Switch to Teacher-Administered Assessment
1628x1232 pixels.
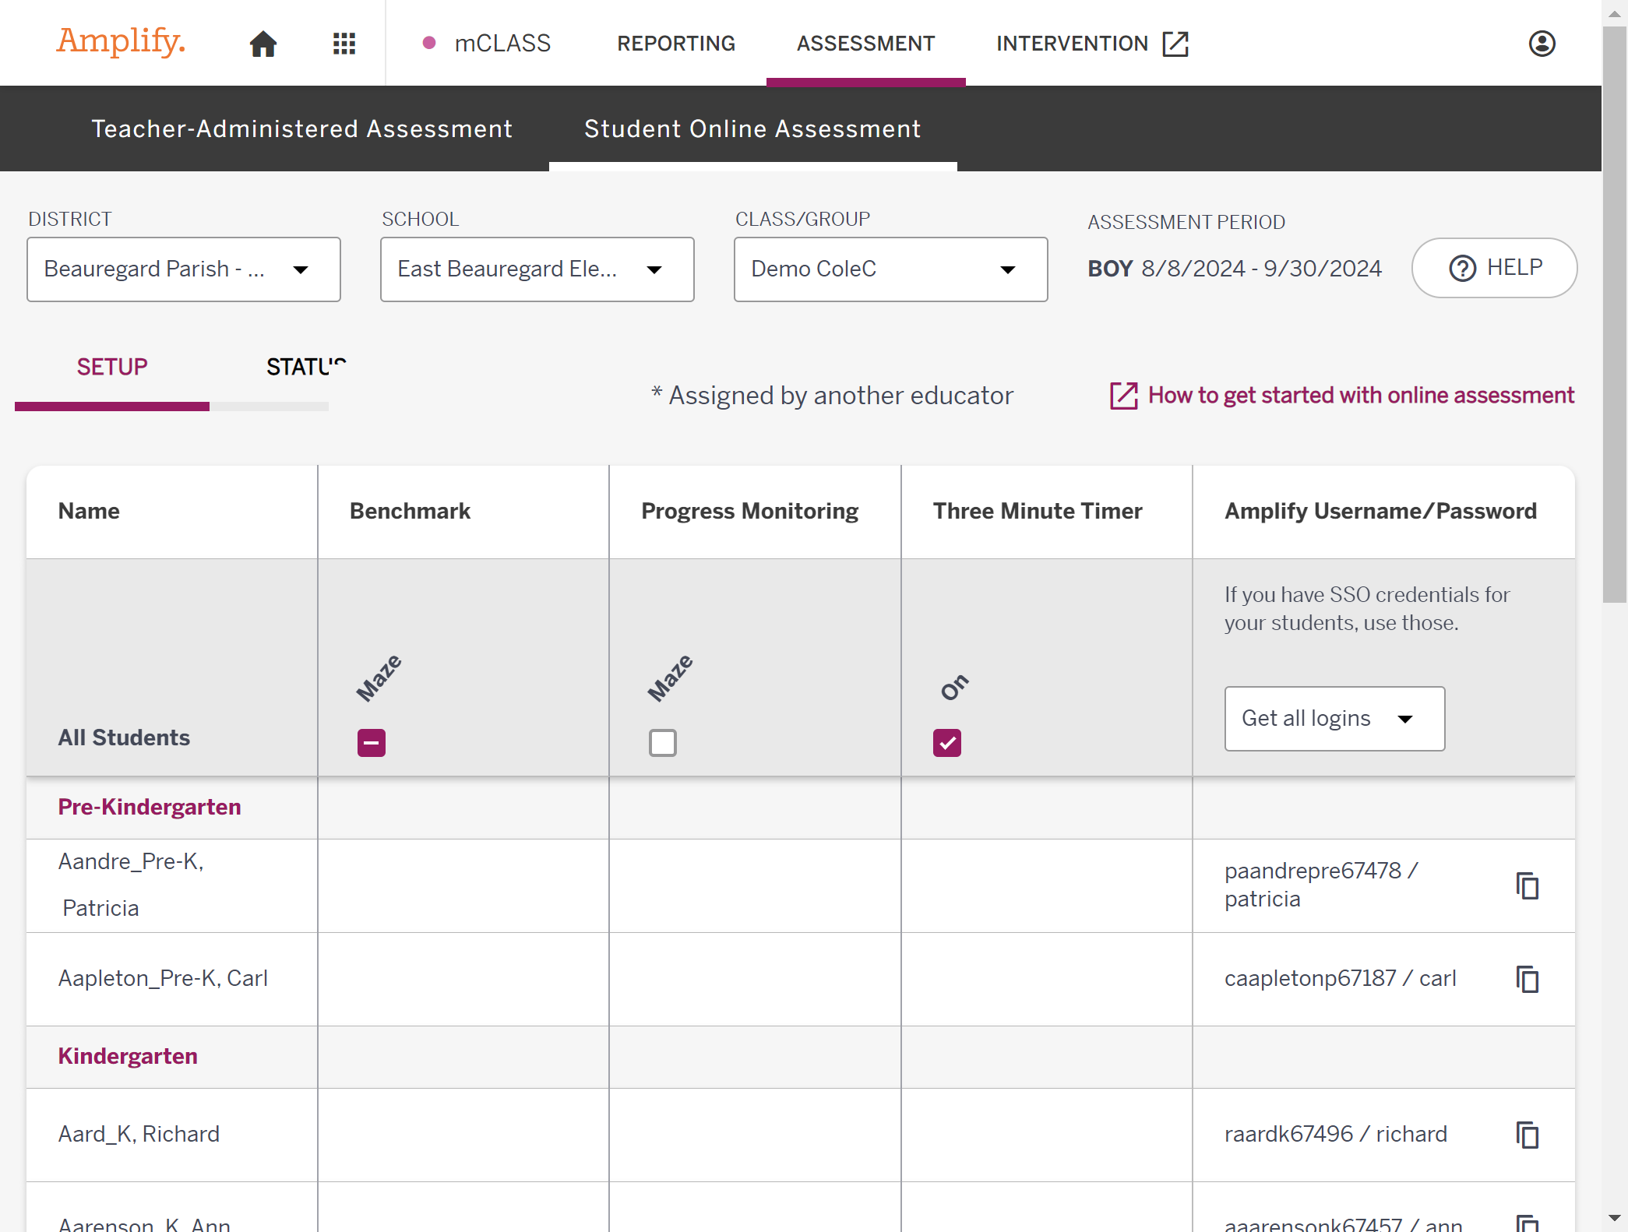click(x=302, y=128)
